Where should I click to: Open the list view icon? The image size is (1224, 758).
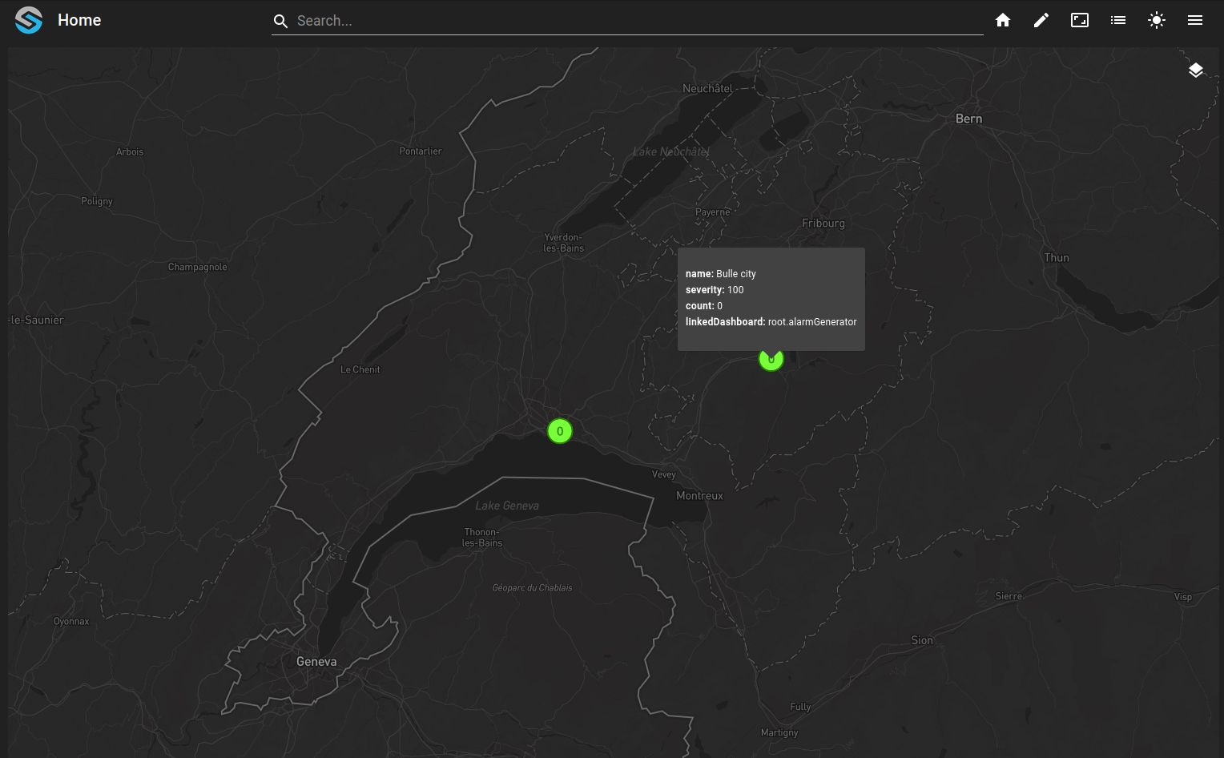tap(1118, 20)
